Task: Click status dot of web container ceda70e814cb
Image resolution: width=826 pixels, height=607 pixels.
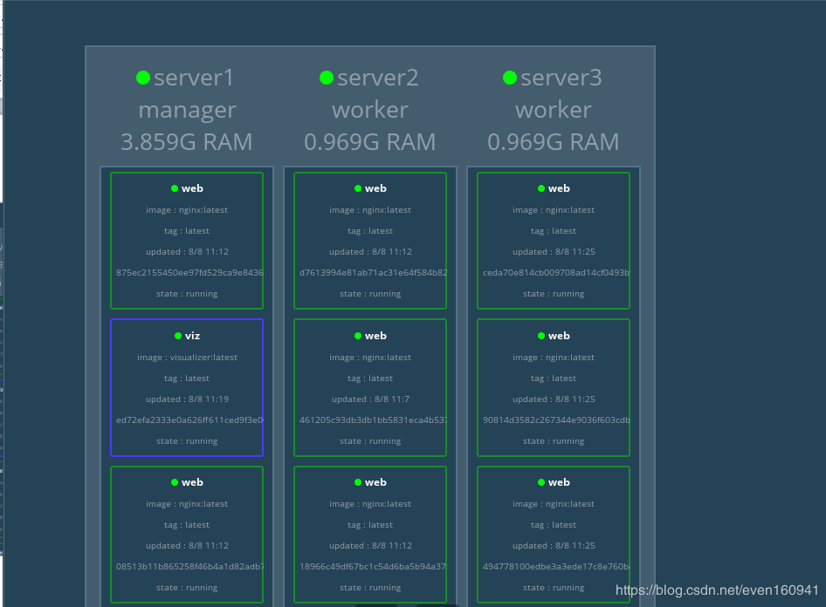Action: pos(541,188)
